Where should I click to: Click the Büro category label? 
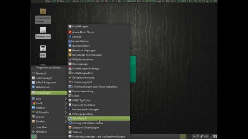(x=38, y=99)
